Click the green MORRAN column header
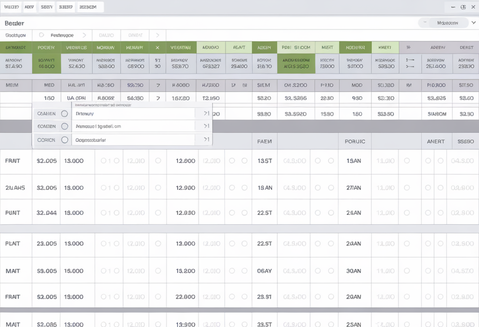 tap(106, 48)
